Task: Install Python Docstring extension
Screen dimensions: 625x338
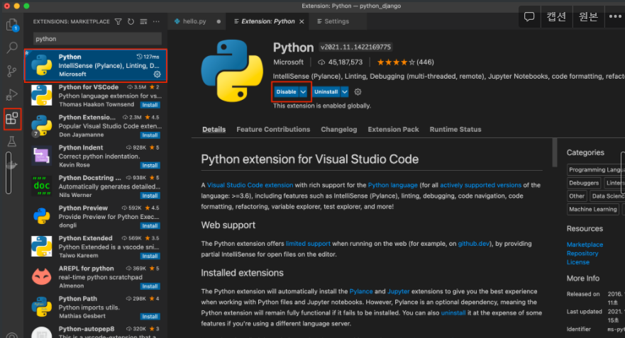Action: click(150, 196)
